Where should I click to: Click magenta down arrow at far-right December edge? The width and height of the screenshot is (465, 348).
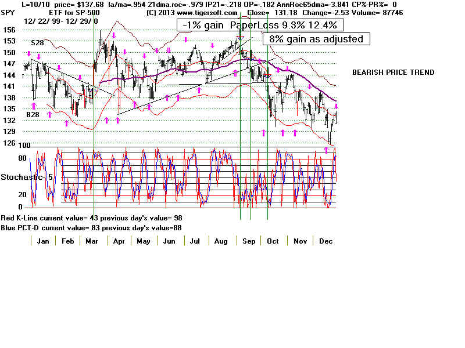[336, 106]
